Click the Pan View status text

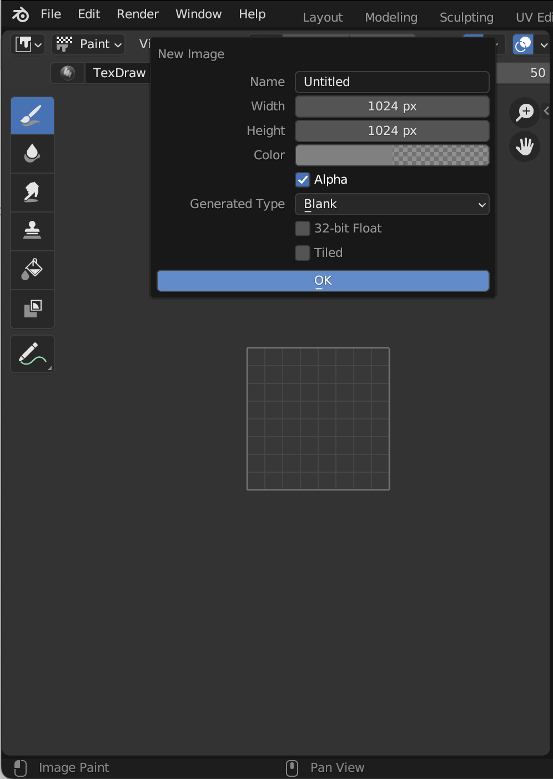coord(338,768)
